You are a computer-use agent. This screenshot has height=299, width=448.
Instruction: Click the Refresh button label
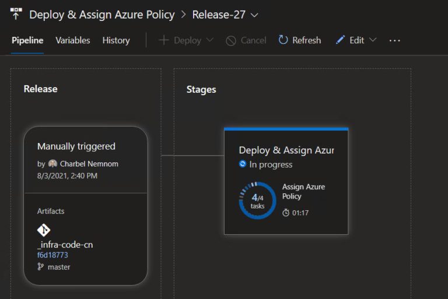pos(307,40)
